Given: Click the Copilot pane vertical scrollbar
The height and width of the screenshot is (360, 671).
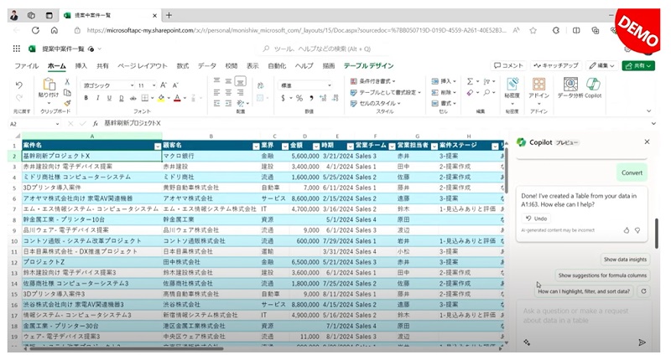Looking at the screenshot, I should pos(657,234).
